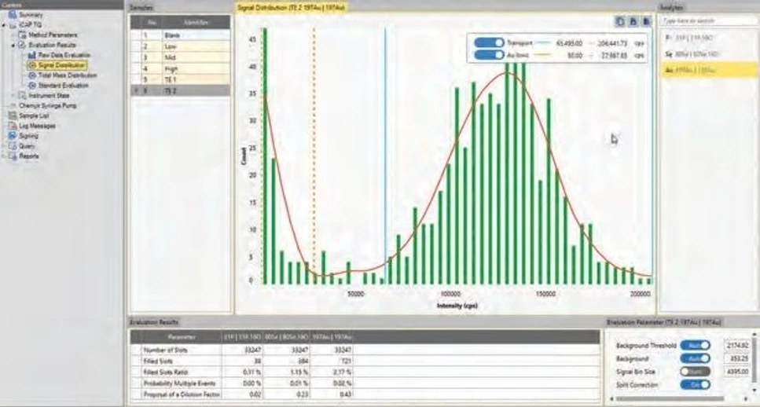
Task: Click Signal Distribution node icon
Action: (32, 65)
